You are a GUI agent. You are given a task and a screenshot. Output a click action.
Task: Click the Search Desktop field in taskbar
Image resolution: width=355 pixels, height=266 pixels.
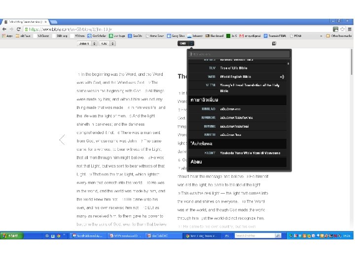coord(255,235)
